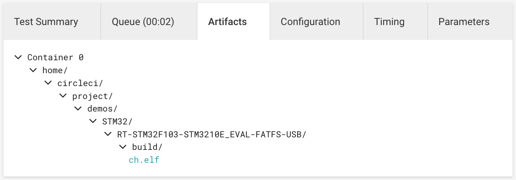This screenshot has height=180, width=516.
Task: Click the chevron next to circleci/
Action: pos(48,83)
